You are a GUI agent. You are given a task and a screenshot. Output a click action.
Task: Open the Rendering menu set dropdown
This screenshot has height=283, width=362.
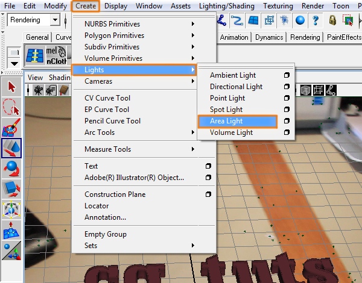(55, 20)
